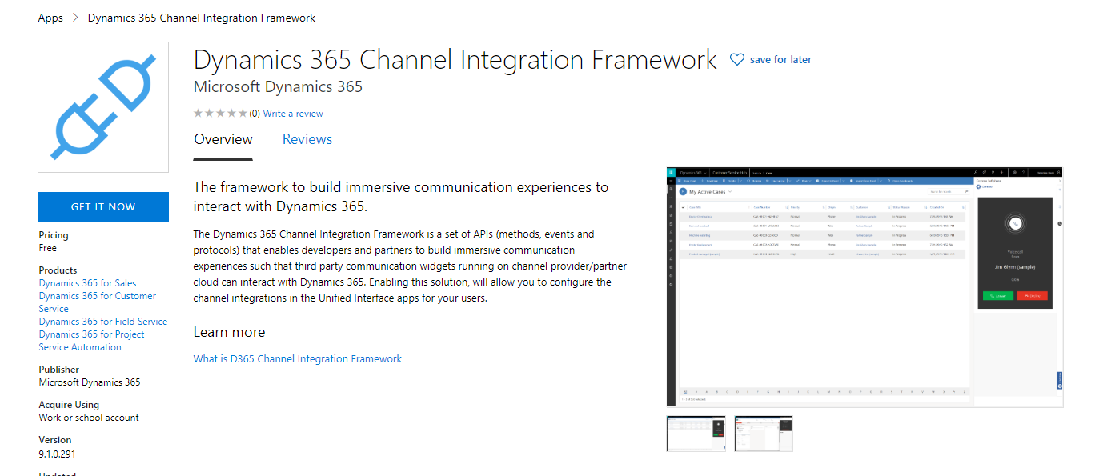
Task: Open What is D365 Channel Integration Framework link
Action: pos(298,359)
